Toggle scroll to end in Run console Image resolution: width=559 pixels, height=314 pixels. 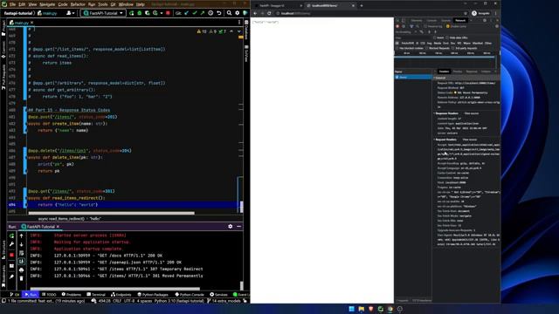click(x=21, y=262)
